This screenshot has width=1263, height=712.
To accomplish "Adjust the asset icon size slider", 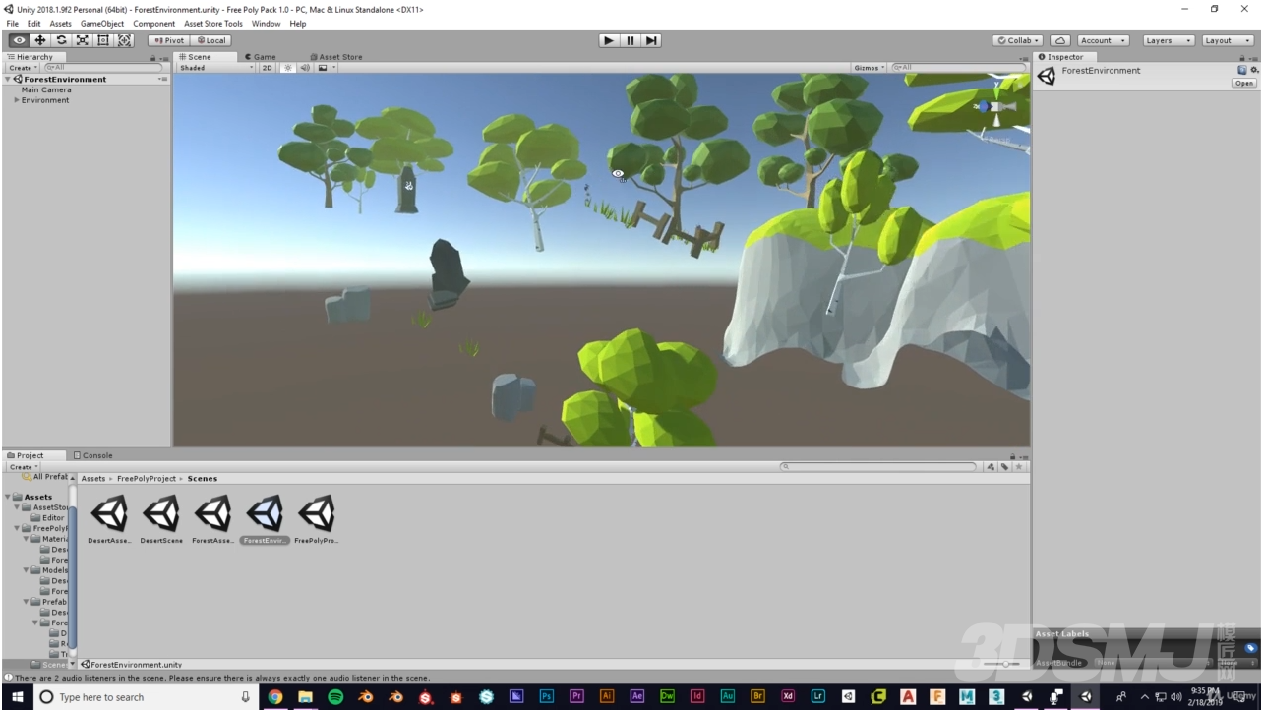I will pyautogui.click(x=1000, y=664).
